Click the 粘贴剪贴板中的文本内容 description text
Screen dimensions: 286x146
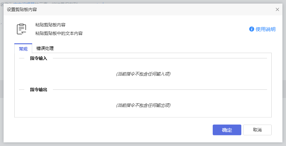click(x=59, y=33)
